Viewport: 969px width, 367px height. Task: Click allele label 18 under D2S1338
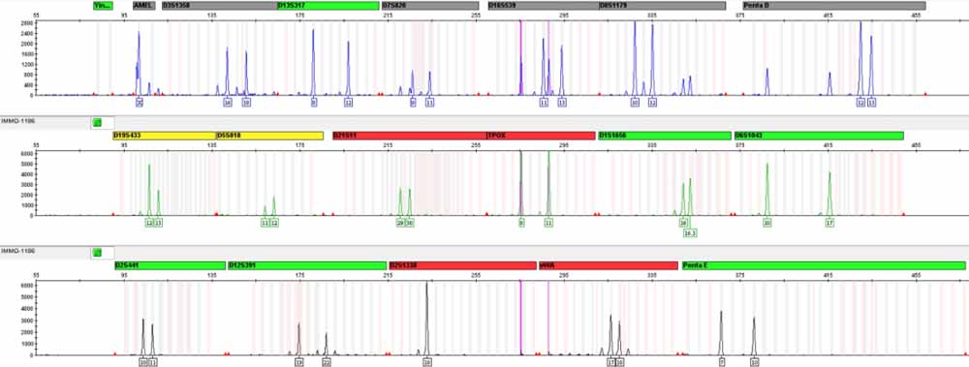[427, 362]
